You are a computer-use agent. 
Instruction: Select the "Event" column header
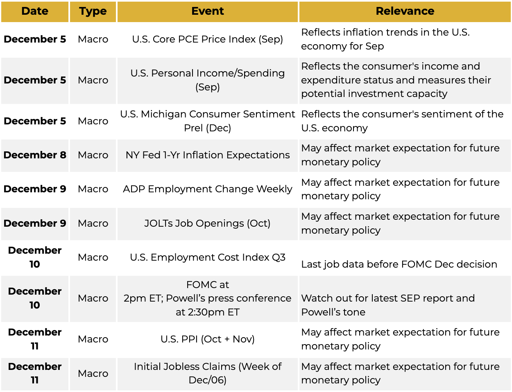click(207, 11)
